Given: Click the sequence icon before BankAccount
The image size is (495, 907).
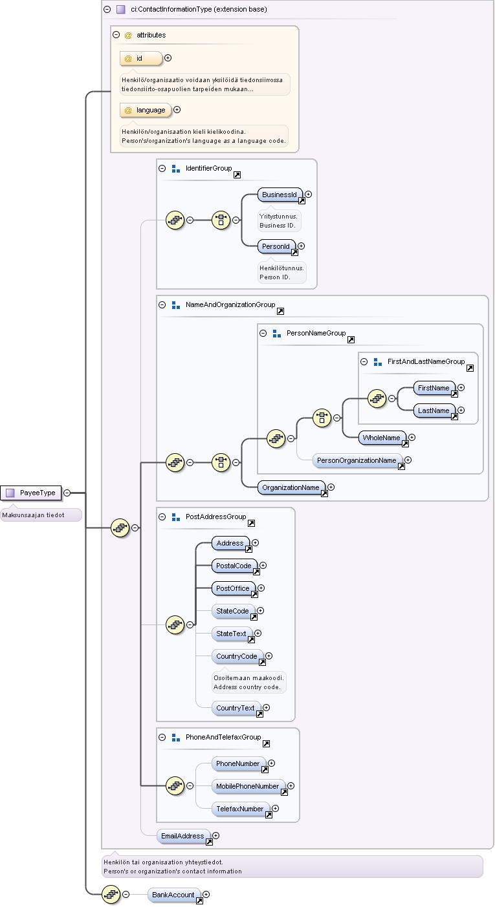Looking at the screenshot, I should point(111,895).
